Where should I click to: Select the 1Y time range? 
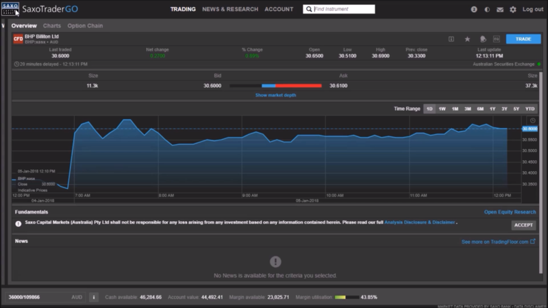pos(493,109)
